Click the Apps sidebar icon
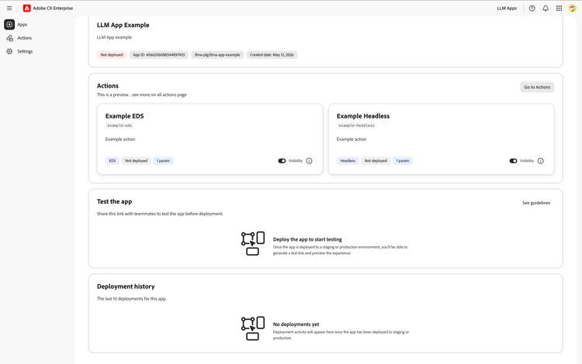The width and height of the screenshot is (582, 364). point(9,25)
